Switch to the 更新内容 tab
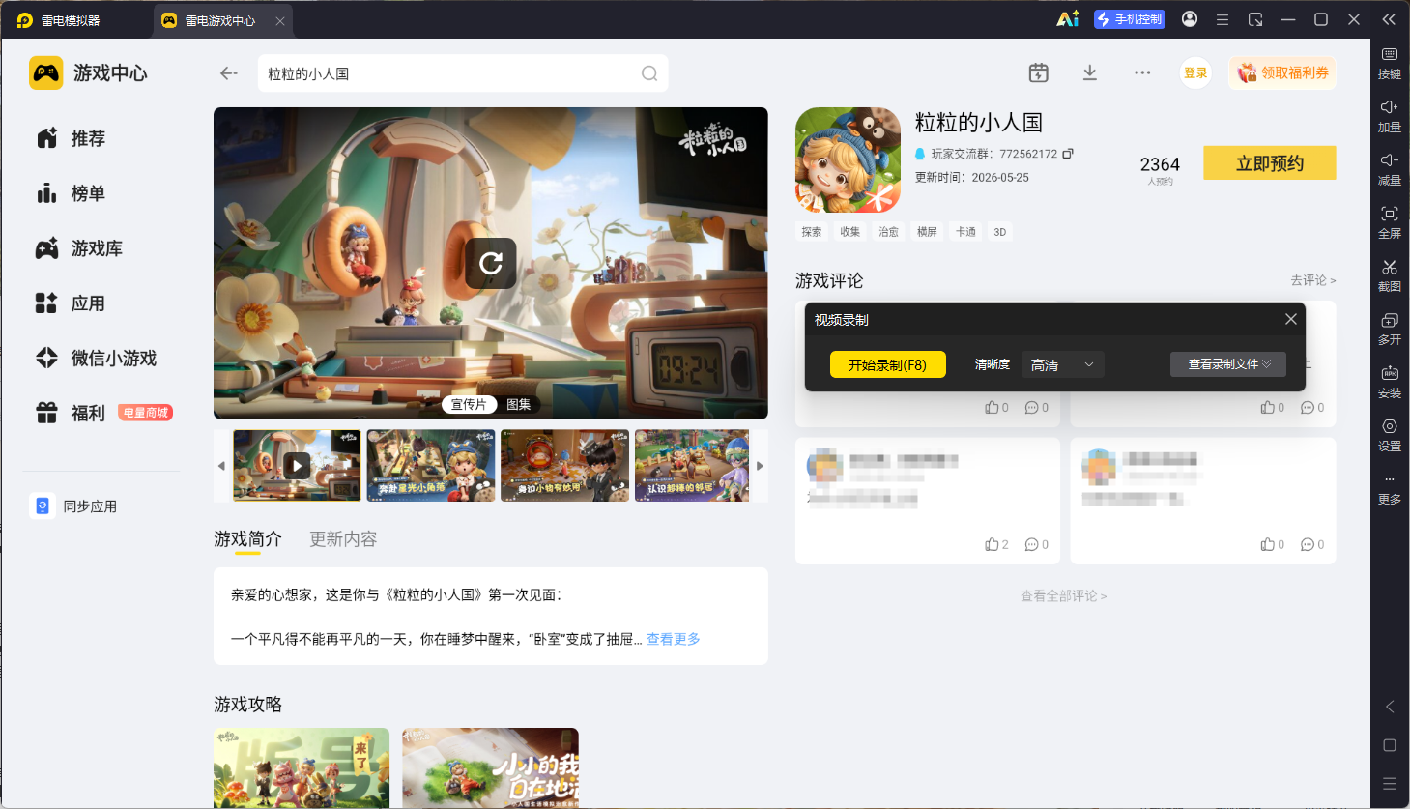 tap(343, 539)
